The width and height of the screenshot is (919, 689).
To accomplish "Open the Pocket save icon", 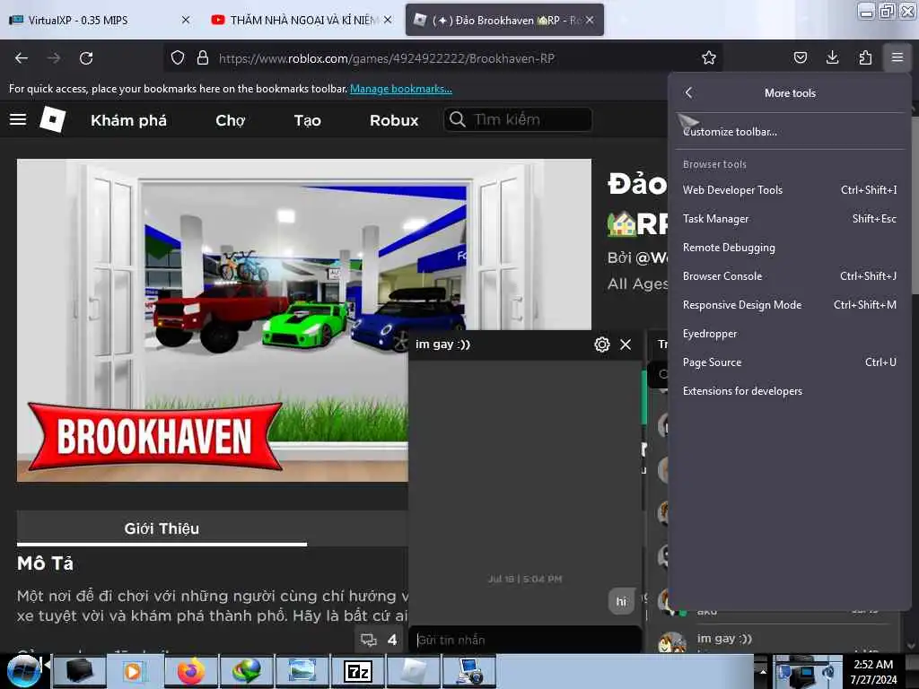I will 800,57.
